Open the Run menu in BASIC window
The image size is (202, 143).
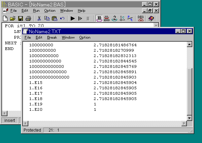coord(36,11)
